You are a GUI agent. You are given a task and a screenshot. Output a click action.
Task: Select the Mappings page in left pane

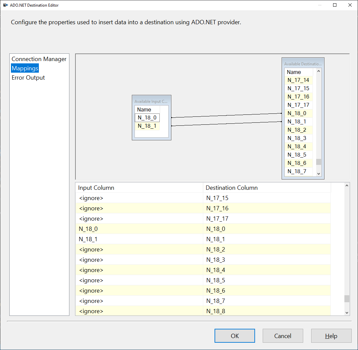pos(25,68)
